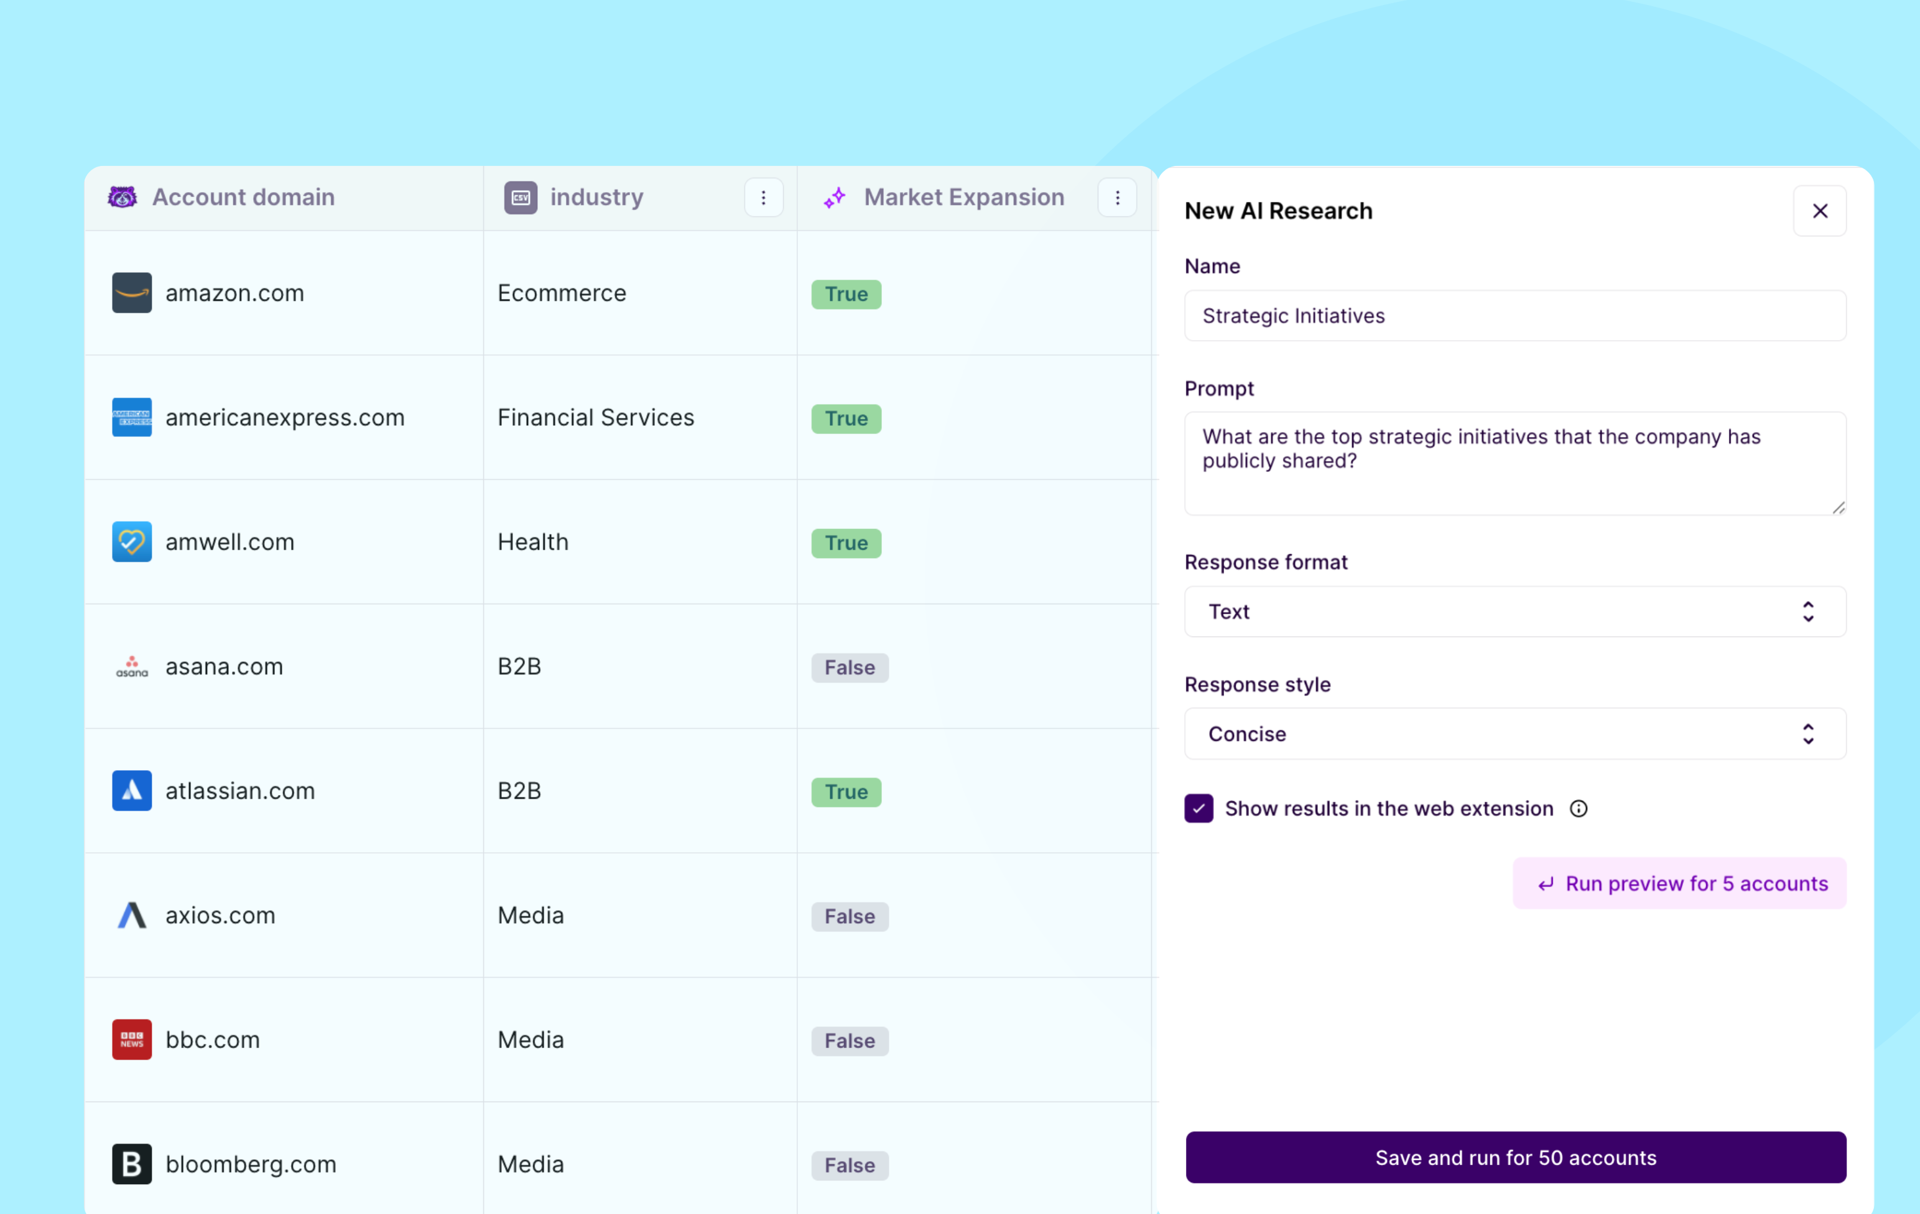The image size is (1920, 1214).
Task: Select the Market Expansion column header
Action: 963,197
